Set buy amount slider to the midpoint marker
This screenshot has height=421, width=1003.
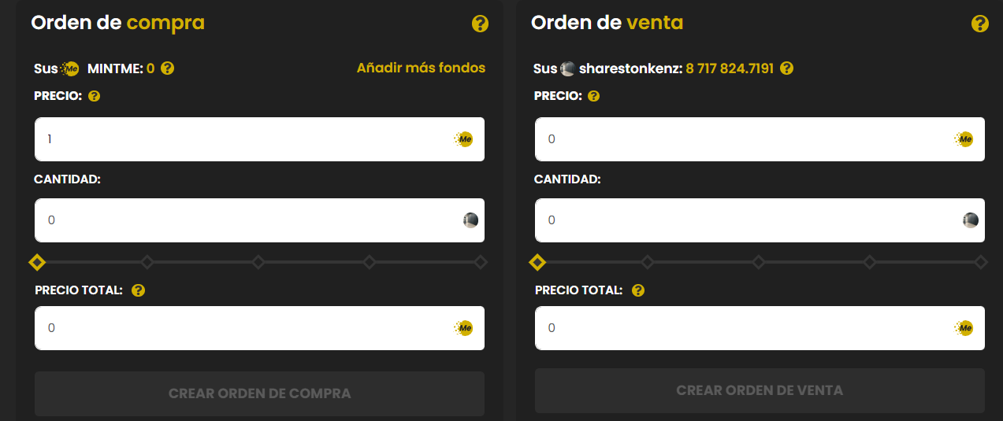[x=258, y=262]
